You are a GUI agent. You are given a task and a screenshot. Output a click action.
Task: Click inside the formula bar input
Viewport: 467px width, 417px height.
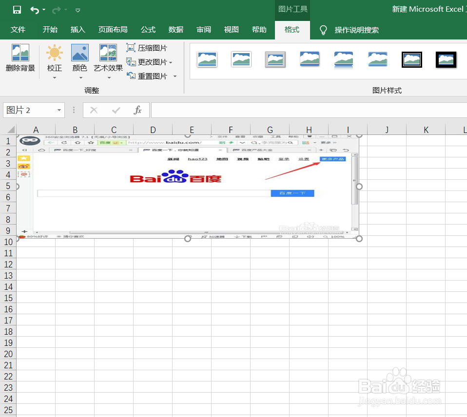click(309, 110)
